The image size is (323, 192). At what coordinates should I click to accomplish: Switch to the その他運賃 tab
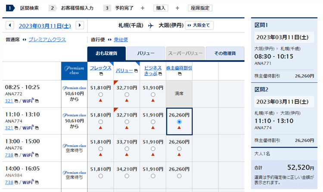pyautogui.click(x=224, y=54)
